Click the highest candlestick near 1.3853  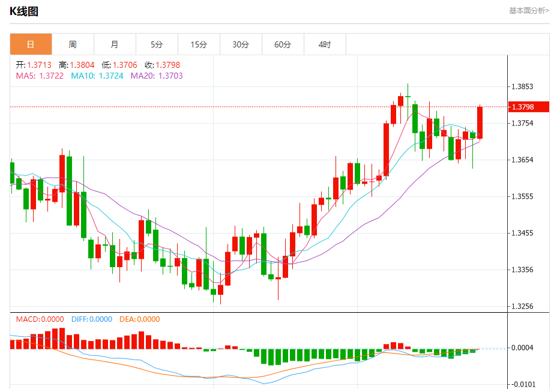[408, 101]
